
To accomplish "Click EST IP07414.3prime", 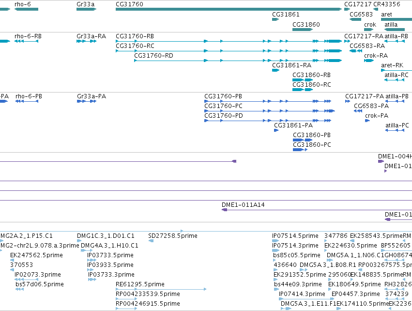I will point(302,295).
